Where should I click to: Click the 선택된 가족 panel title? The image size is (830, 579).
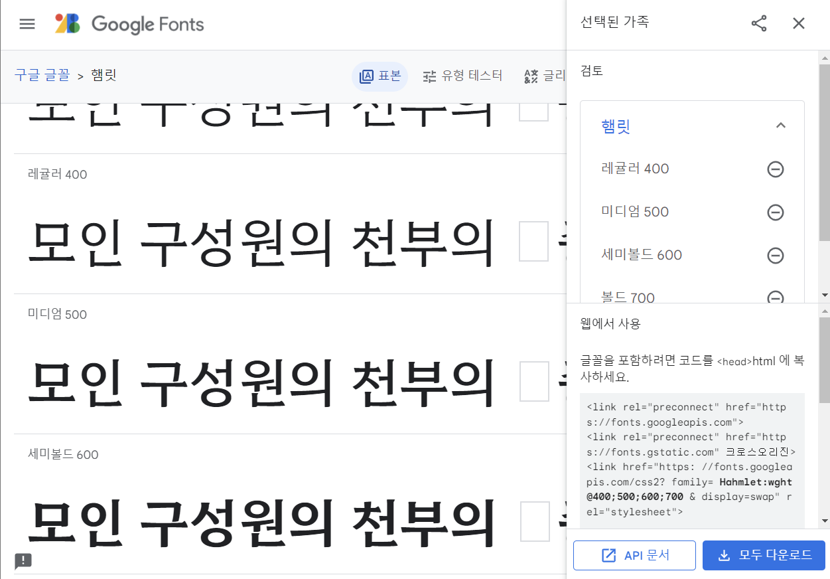614,22
